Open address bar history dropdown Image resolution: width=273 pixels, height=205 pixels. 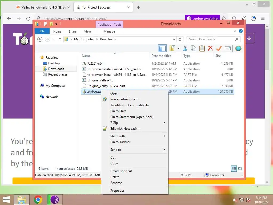point(174,39)
